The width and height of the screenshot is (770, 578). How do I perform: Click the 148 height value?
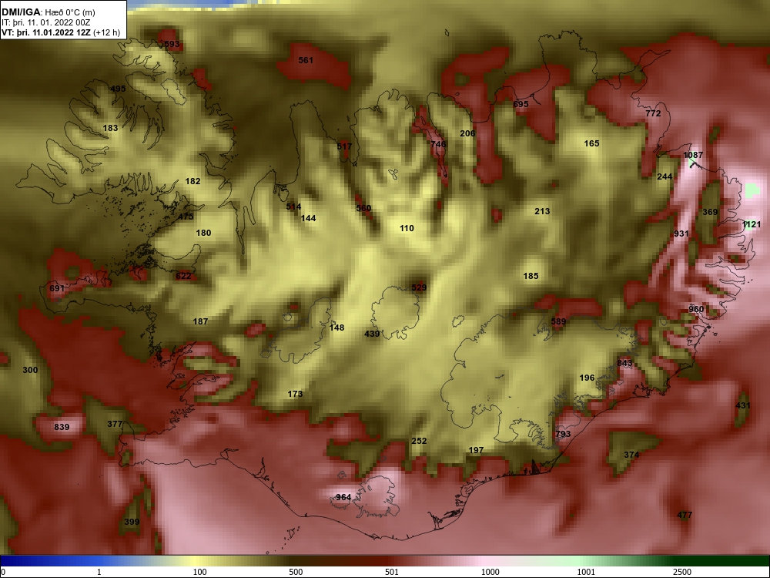click(337, 328)
